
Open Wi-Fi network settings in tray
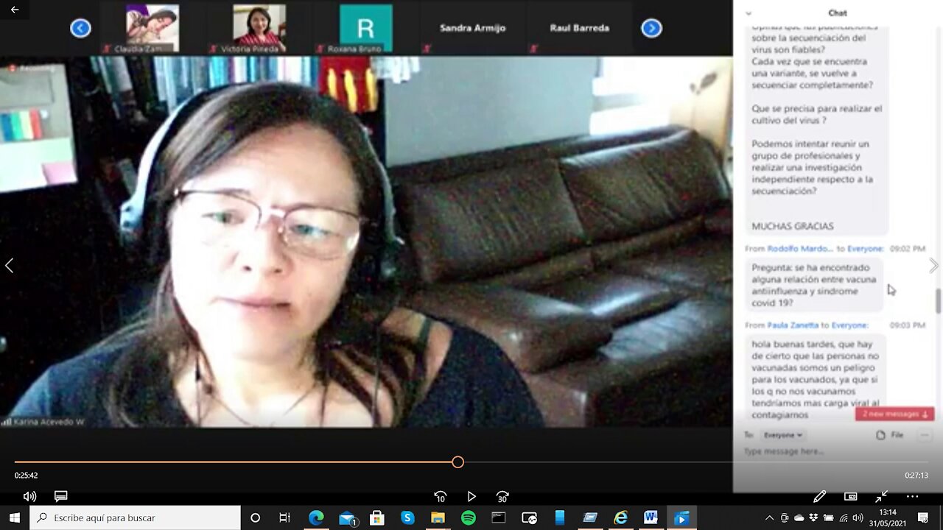click(x=844, y=517)
